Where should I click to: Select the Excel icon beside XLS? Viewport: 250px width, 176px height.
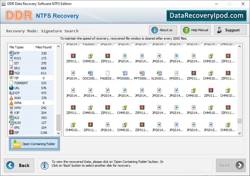[11, 117]
